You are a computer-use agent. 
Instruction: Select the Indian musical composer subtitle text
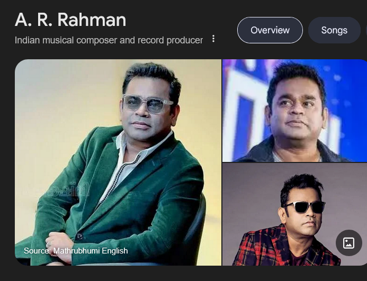coord(109,40)
